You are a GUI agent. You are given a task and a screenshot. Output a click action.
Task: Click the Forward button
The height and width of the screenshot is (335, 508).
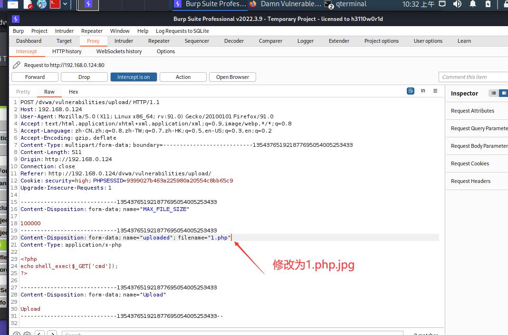[x=35, y=77]
